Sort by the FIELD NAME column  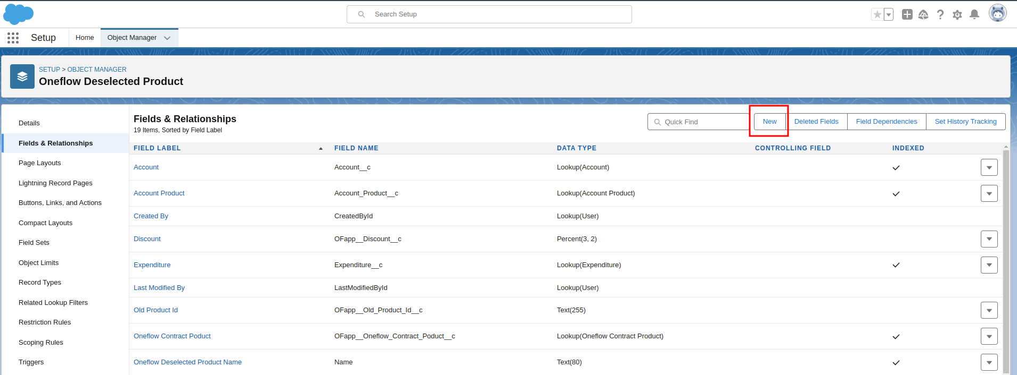[x=356, y=148]
